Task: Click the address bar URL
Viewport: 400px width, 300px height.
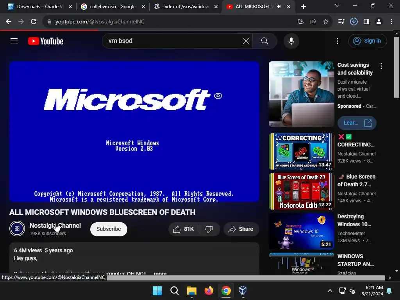Action: 100,22
